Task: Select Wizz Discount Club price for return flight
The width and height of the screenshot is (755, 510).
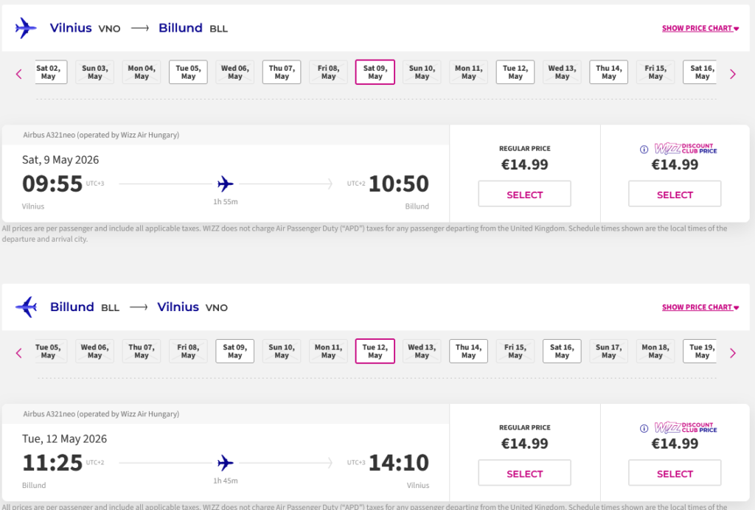Action: point(675,473)
